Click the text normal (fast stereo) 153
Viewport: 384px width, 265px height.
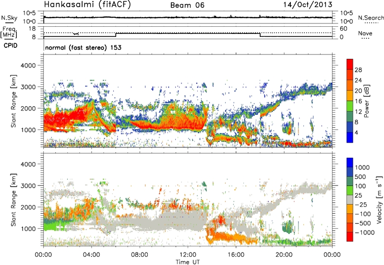(83, 47)
